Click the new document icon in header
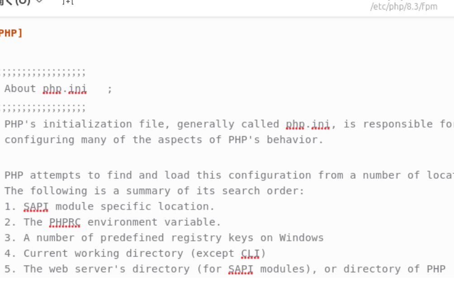The width and height of the screenshot is (454, 290). (x=68, y=2)
